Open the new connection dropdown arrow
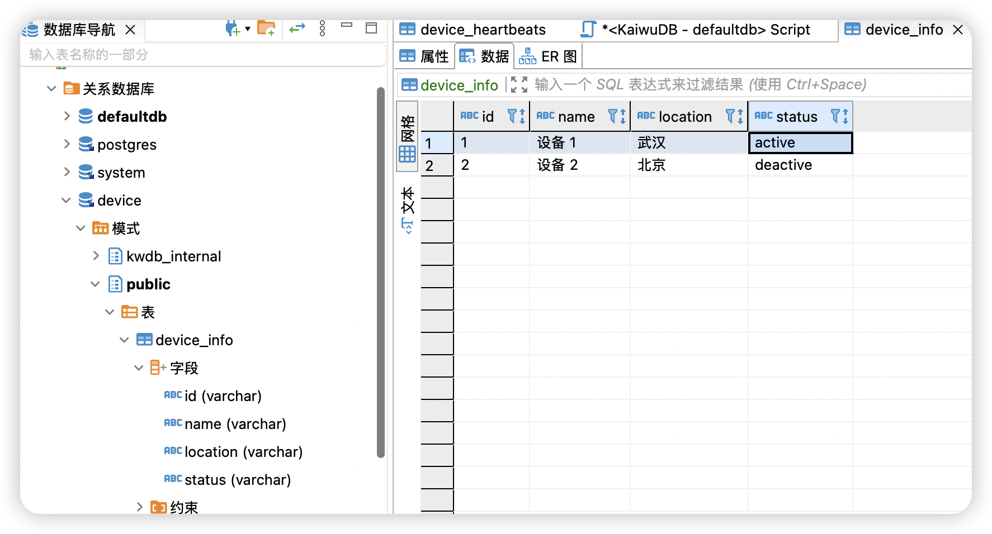Image resolution: width=992 pixels, height=534 pixels. coord(248,29)
